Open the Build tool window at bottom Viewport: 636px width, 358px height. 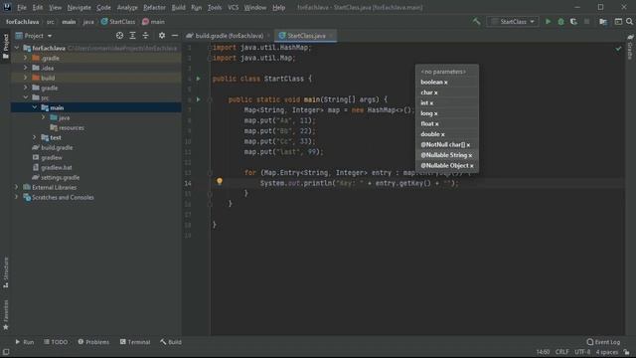171,342
